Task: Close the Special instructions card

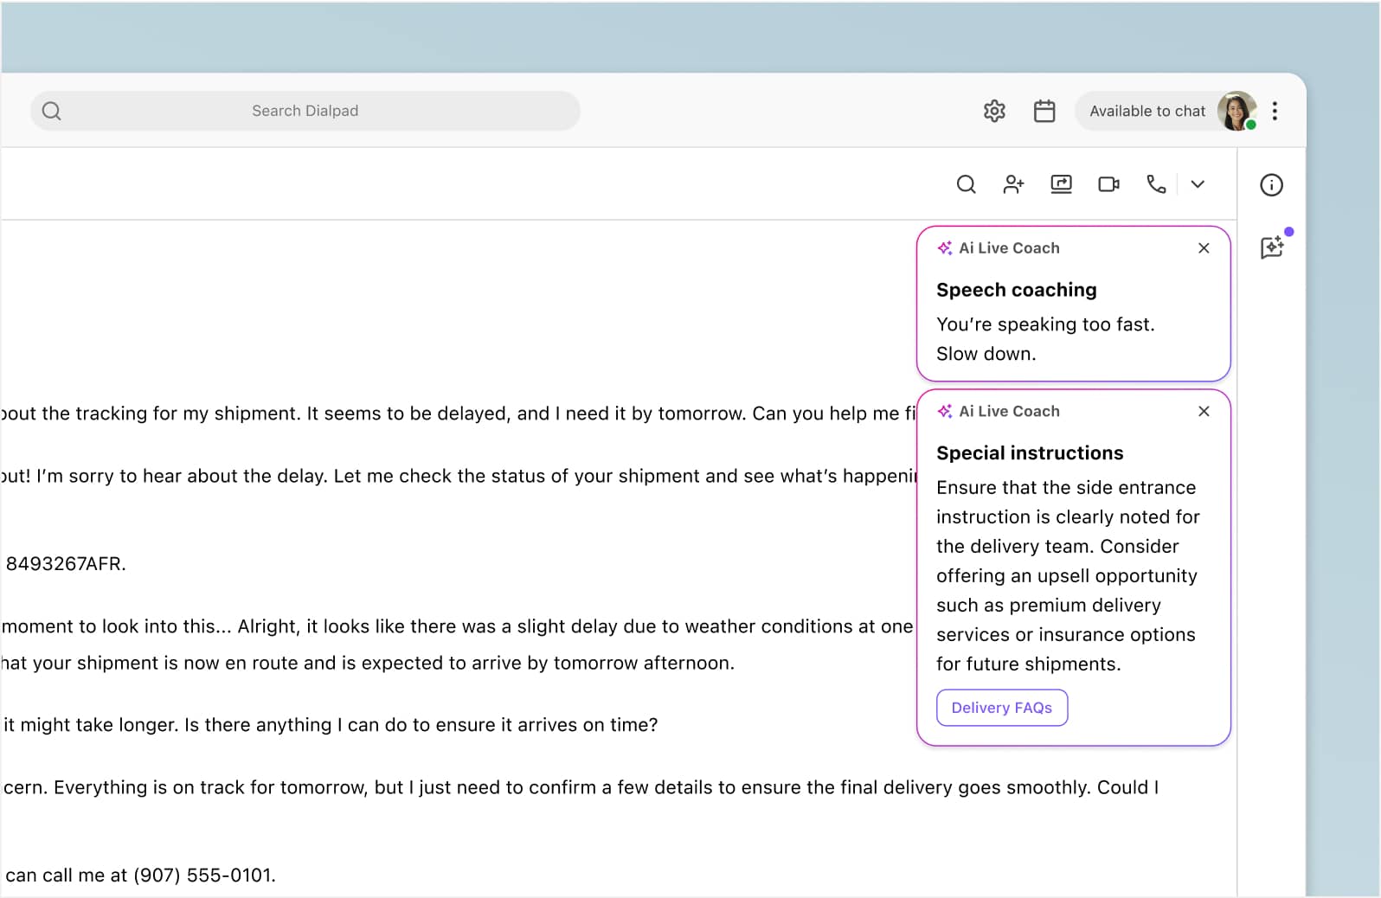Action: [1204, 412]
